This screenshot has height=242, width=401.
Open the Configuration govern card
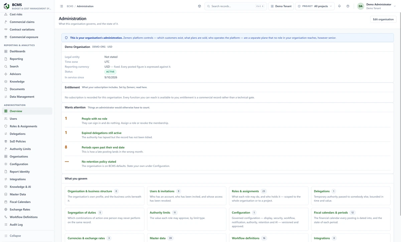point(269,219)
